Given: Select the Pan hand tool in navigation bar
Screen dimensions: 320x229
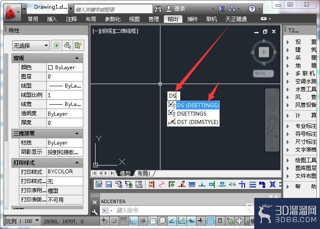Looking at the screenshot, I should 272,120.
